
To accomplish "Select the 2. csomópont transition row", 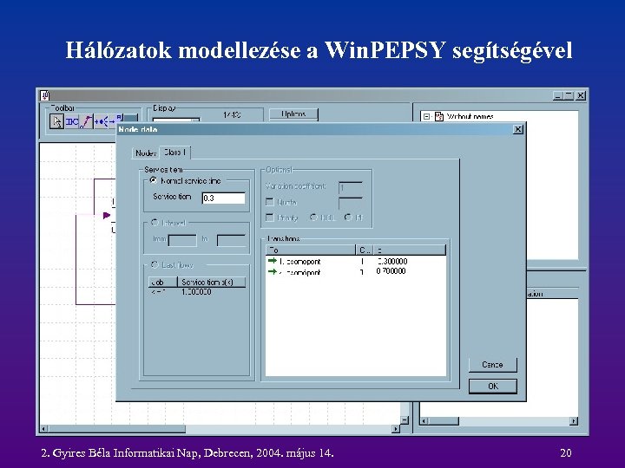I will coord(356,272).
